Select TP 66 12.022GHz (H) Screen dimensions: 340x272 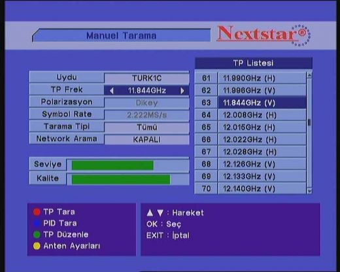click(x=250, y=139)
